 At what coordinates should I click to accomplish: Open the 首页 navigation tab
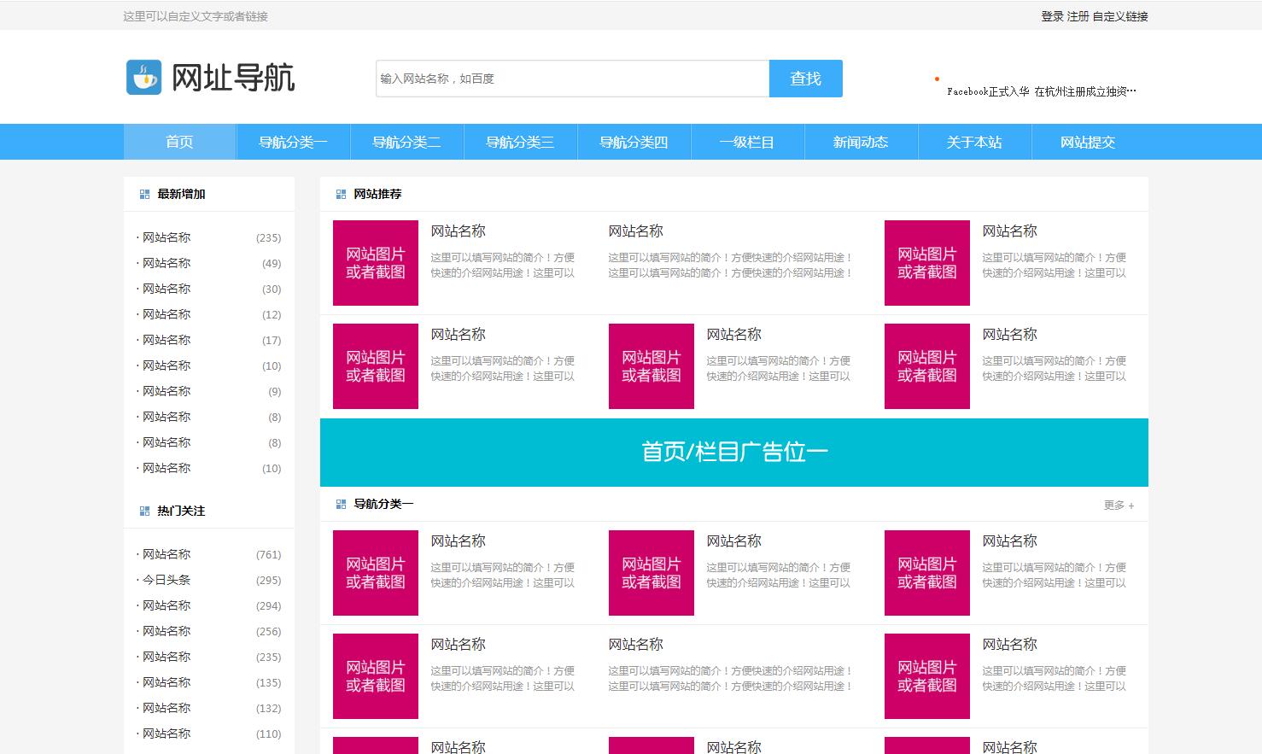[179, 142]
